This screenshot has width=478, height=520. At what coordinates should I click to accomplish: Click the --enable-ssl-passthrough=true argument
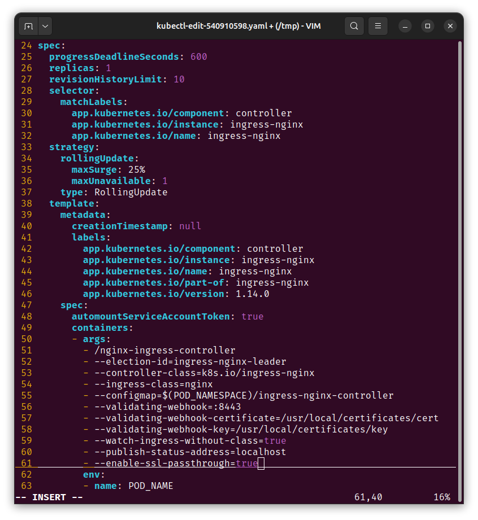click(176, 463)
